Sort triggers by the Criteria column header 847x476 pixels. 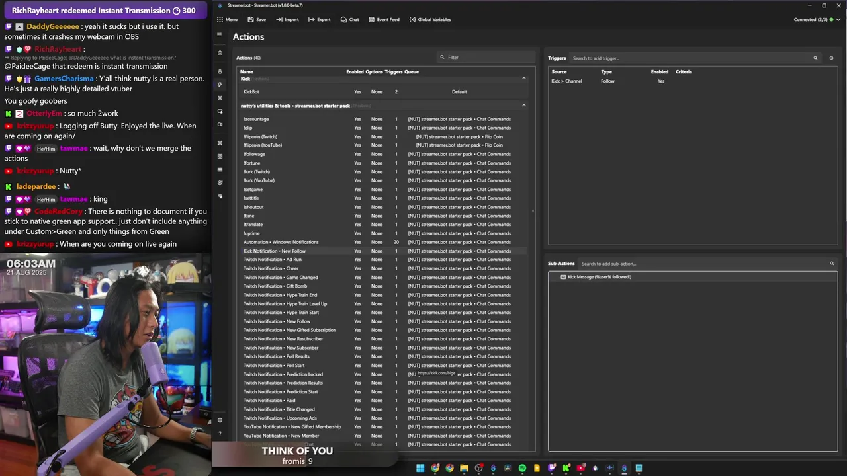(x=684, y=71)
